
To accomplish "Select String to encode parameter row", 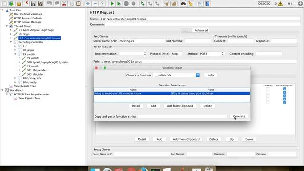I will pyautogui.click(x=172, y=93).
